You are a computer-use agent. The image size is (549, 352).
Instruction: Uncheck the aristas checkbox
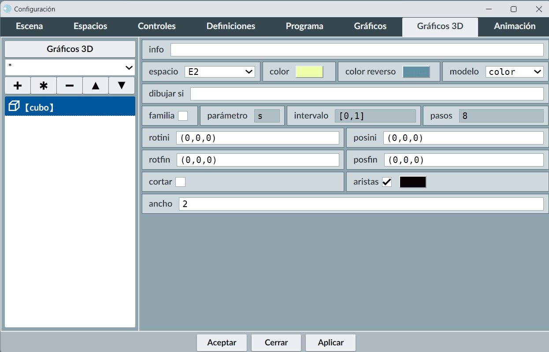tap(387, 182)
